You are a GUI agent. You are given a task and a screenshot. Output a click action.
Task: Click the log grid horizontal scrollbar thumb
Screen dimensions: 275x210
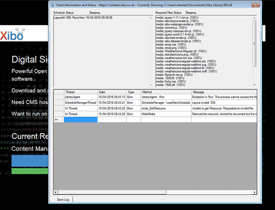click(x=112, y=192)
